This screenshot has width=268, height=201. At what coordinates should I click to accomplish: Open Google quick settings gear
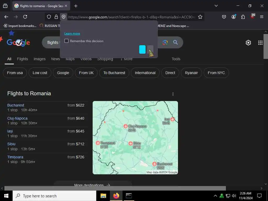[248, 43]
